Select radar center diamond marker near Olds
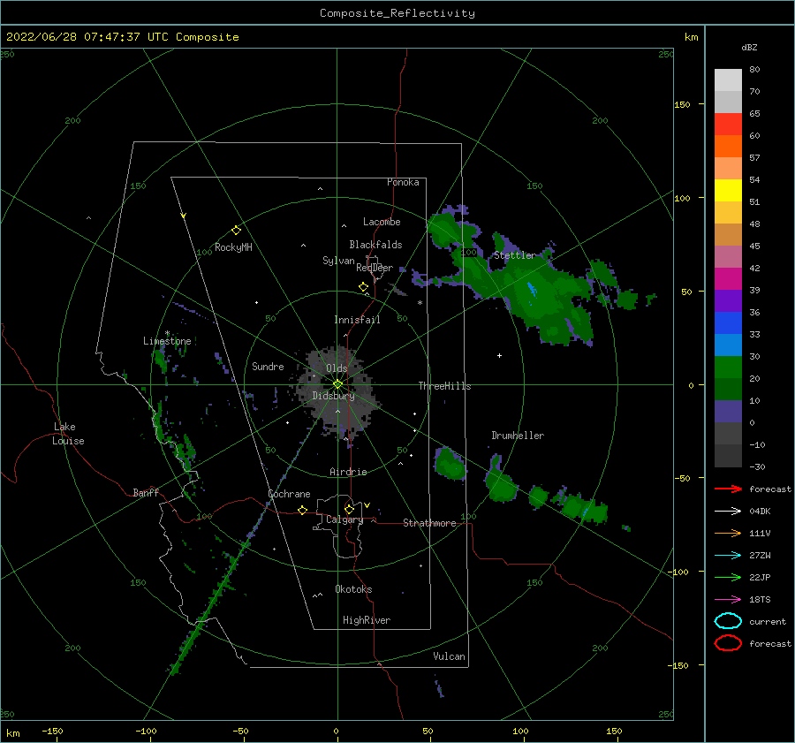 (337, 384)
